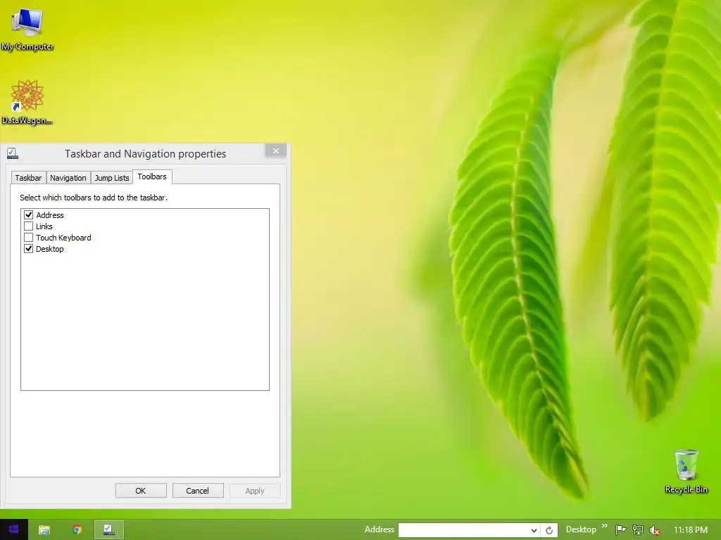The width and height of the screenshot is (721, 540).
Task: Switch to the Navigation tab
Action: [68, 178]
